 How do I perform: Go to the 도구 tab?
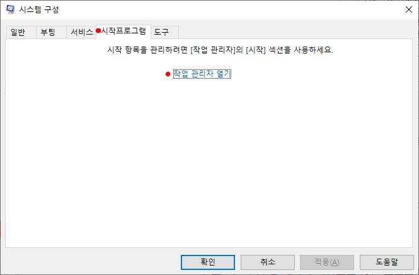tap(161, 32)
